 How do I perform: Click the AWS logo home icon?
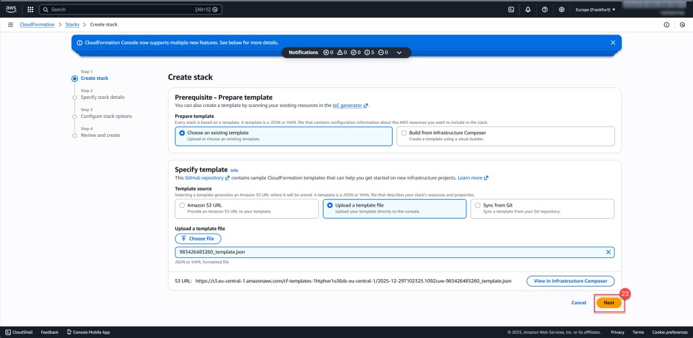[x=12, y=9]
